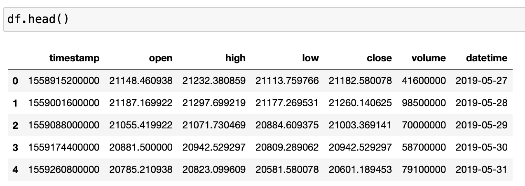The image size is (525, 186).
Task: Click the datetime column header
Action: click(x=487, y=58)
